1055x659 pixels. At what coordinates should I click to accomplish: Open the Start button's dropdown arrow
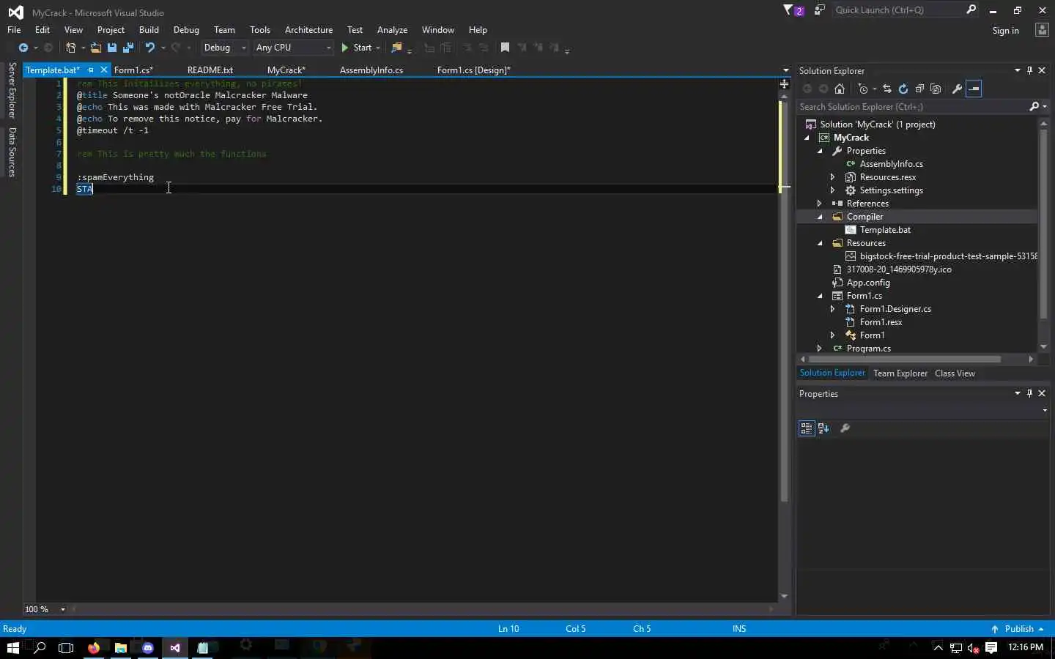tap(378, 48)
